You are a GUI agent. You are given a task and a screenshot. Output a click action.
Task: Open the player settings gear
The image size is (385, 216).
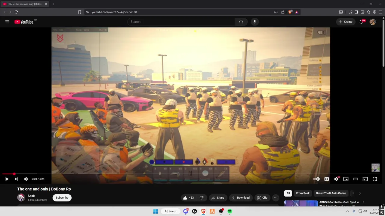[x=336, y=179]
